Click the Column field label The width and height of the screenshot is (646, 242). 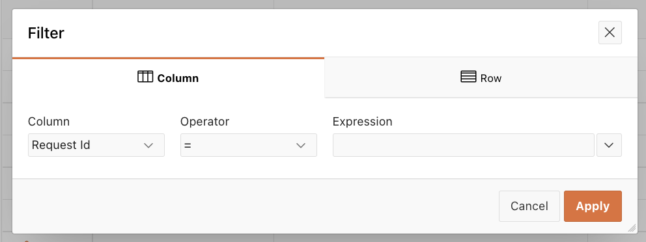pos(49,122)
